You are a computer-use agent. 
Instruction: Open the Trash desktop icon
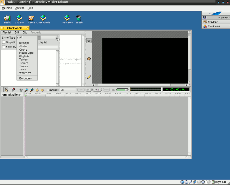[79, 19]
